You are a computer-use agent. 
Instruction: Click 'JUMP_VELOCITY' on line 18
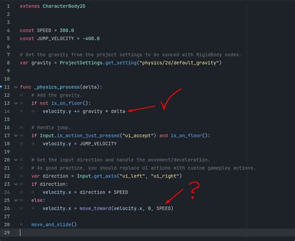tap(98, 143)
